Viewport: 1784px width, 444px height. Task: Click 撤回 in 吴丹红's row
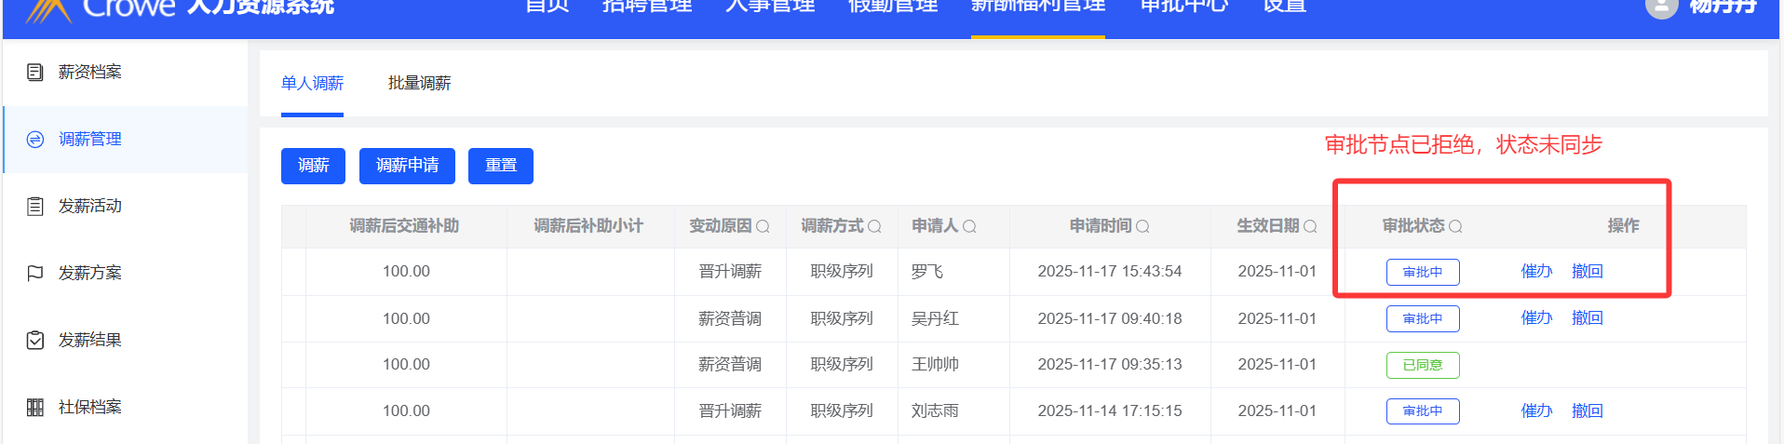click(1588, 318)
